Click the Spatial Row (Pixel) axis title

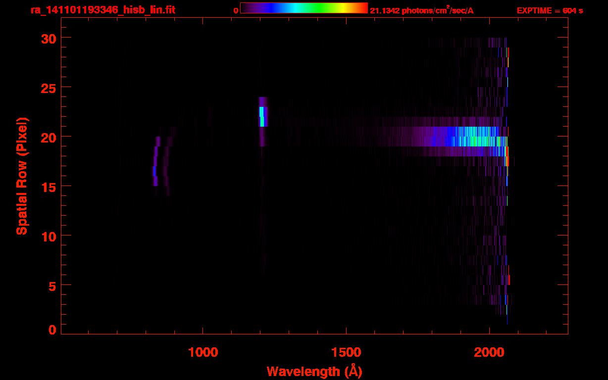click(22, 176)
